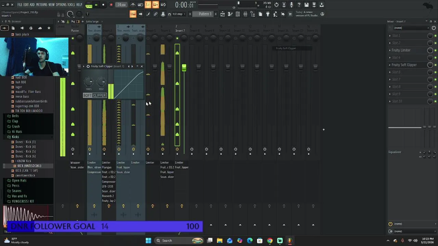Open the mixer view icon
The image size is (438, 246).
[245, 14]
